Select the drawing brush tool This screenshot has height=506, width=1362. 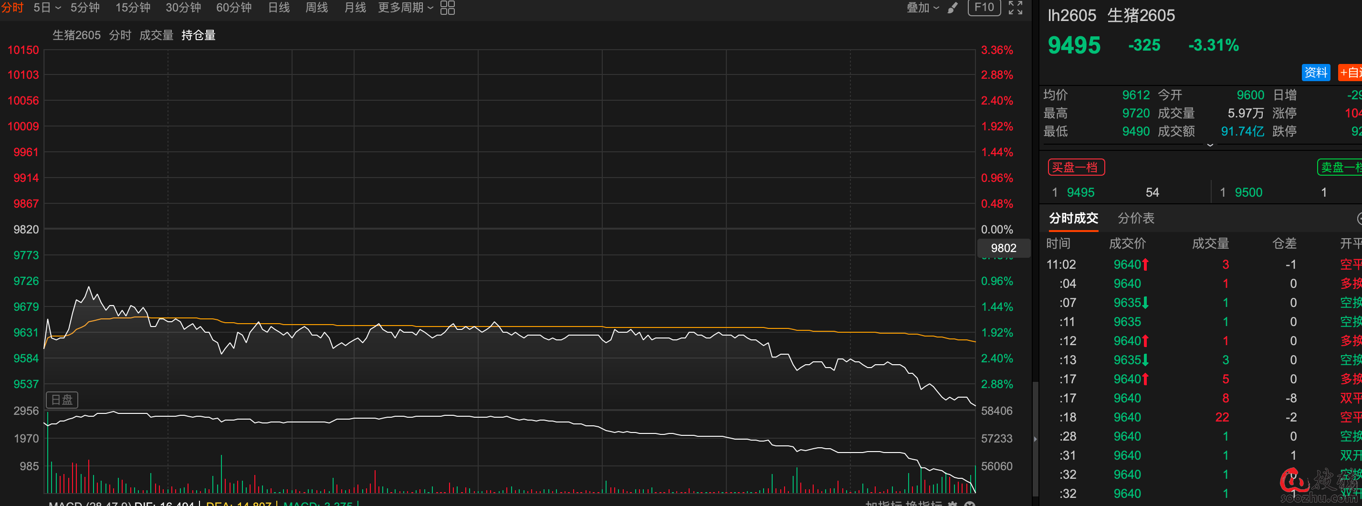(x=953, y=8)
